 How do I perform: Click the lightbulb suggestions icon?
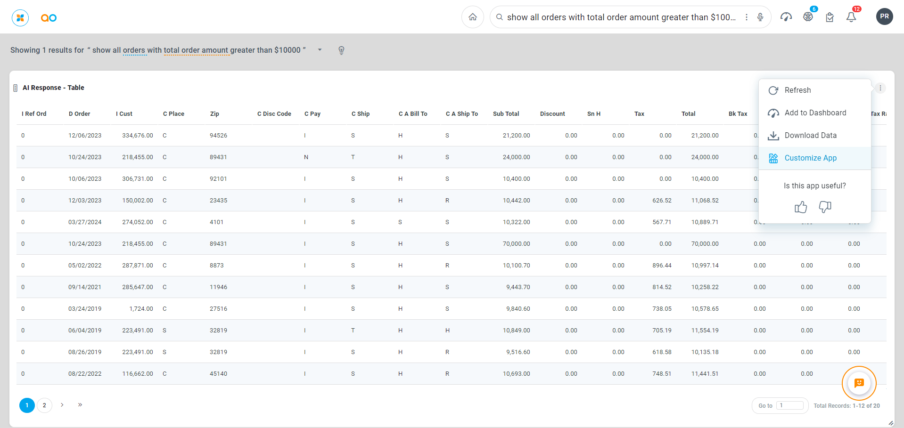coord(341,50)
